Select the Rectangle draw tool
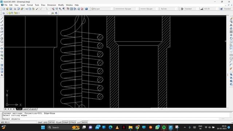Image resolution: width=233 pixels, height=131 pixels. point(2,32)
